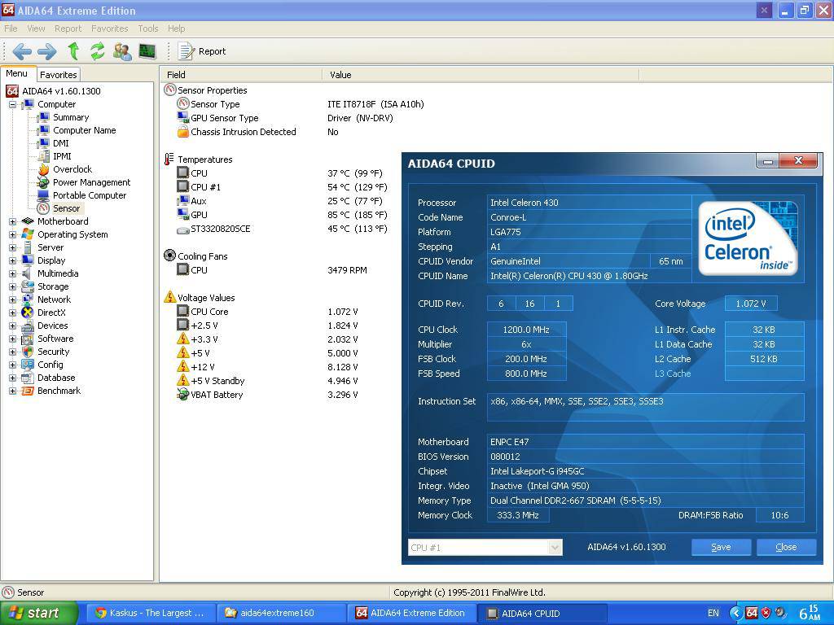Click the Close button in CPUID window

click(786, 547)
